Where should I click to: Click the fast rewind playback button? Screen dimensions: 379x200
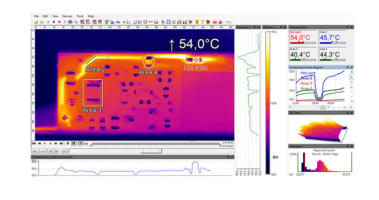click(x=39, y=144)
